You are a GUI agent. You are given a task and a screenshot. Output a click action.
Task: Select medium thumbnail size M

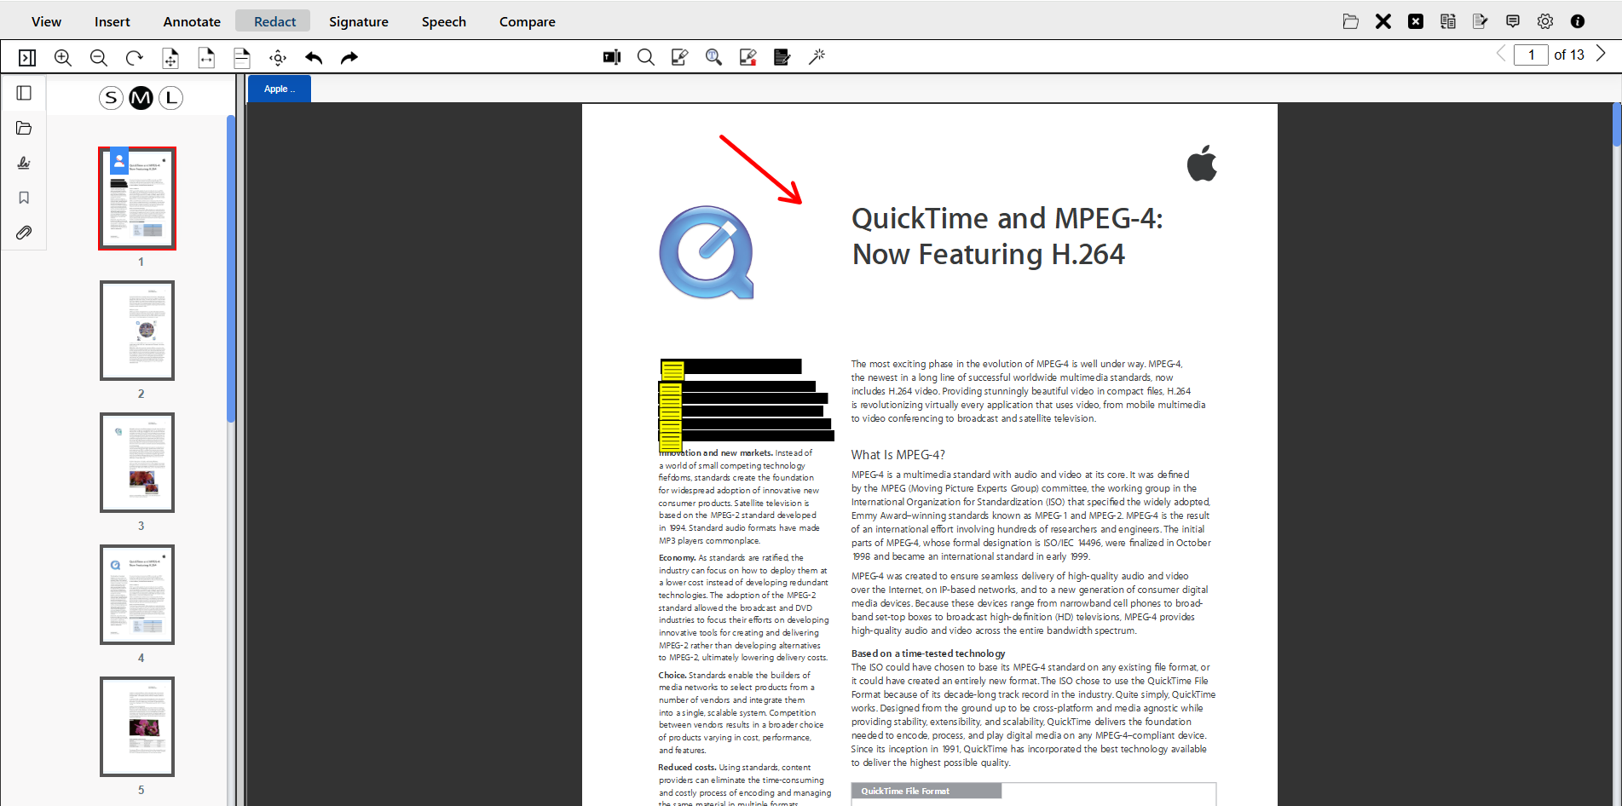coord(141,98)
